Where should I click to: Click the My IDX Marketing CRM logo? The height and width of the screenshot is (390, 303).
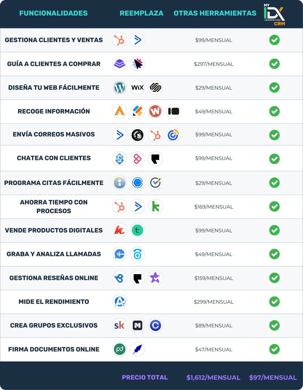pos(274,15)
